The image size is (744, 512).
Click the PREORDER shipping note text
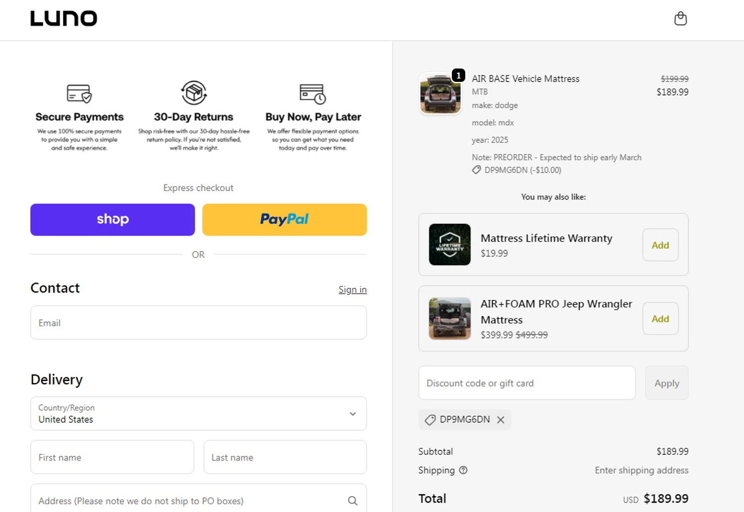557,157
